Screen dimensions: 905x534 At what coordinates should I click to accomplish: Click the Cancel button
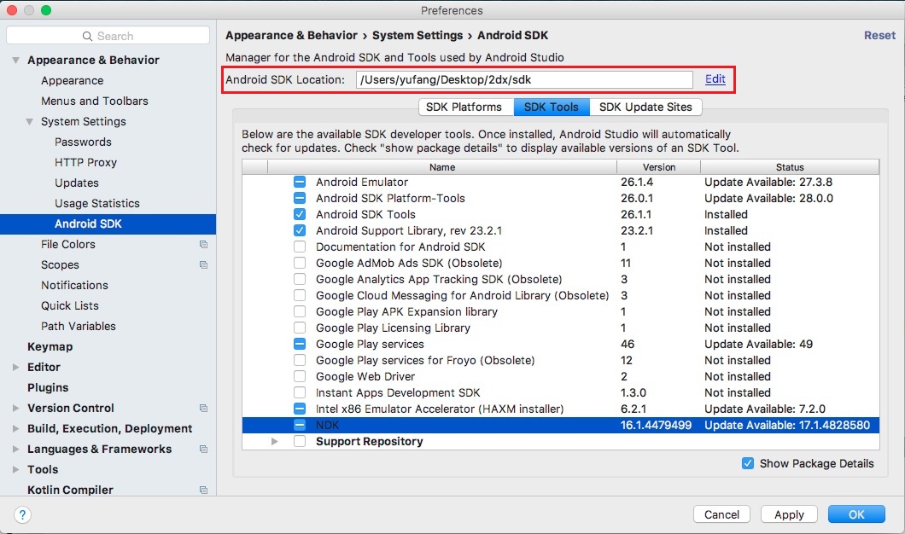721,514
